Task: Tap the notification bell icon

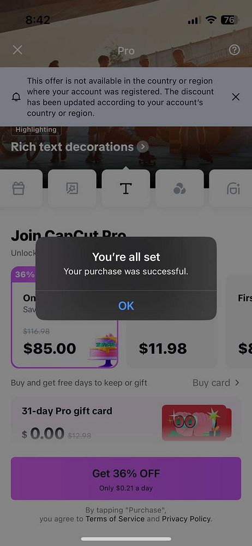Action: pos(16,97)
